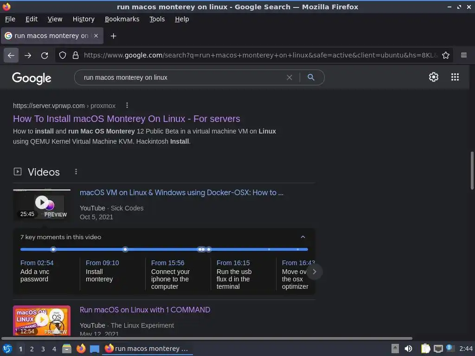Open the clipboard tray icon

426,349
